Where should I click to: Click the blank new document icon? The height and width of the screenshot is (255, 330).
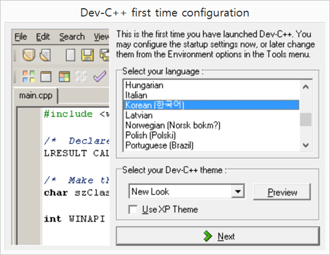[70, 55]
